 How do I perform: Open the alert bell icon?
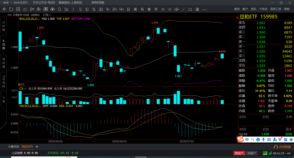point(59,9)
